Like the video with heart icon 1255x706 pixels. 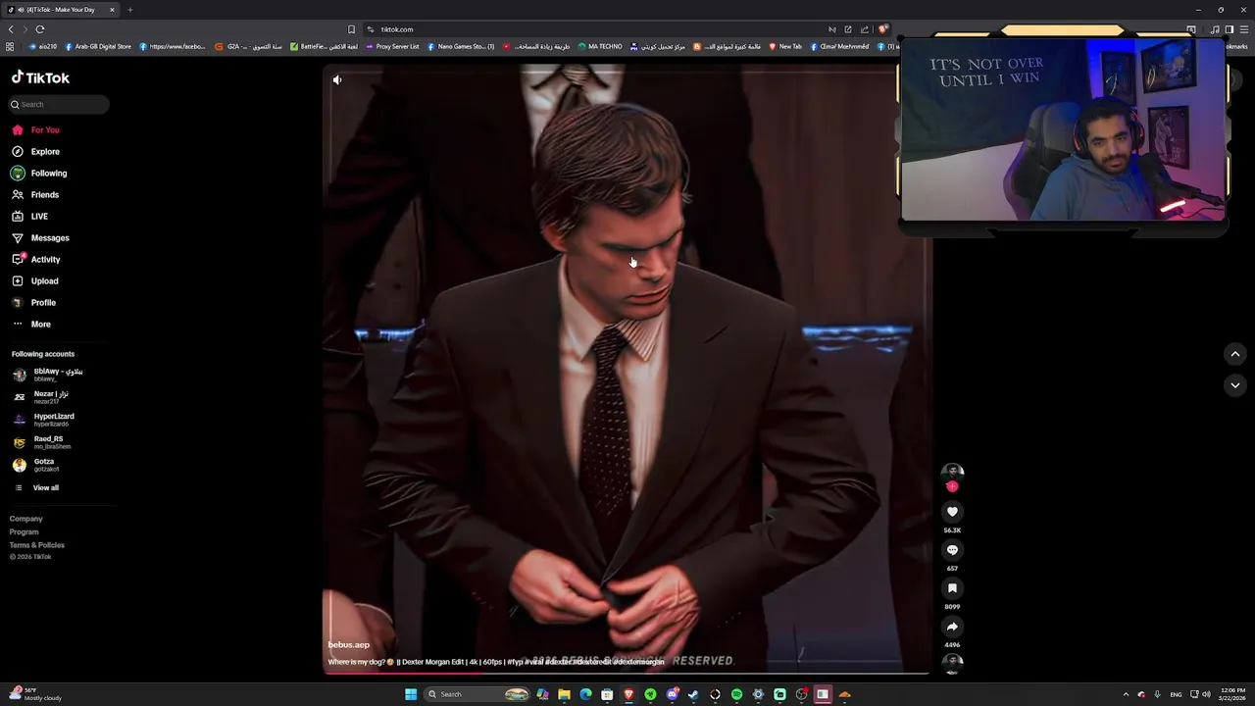pos(952,512)
